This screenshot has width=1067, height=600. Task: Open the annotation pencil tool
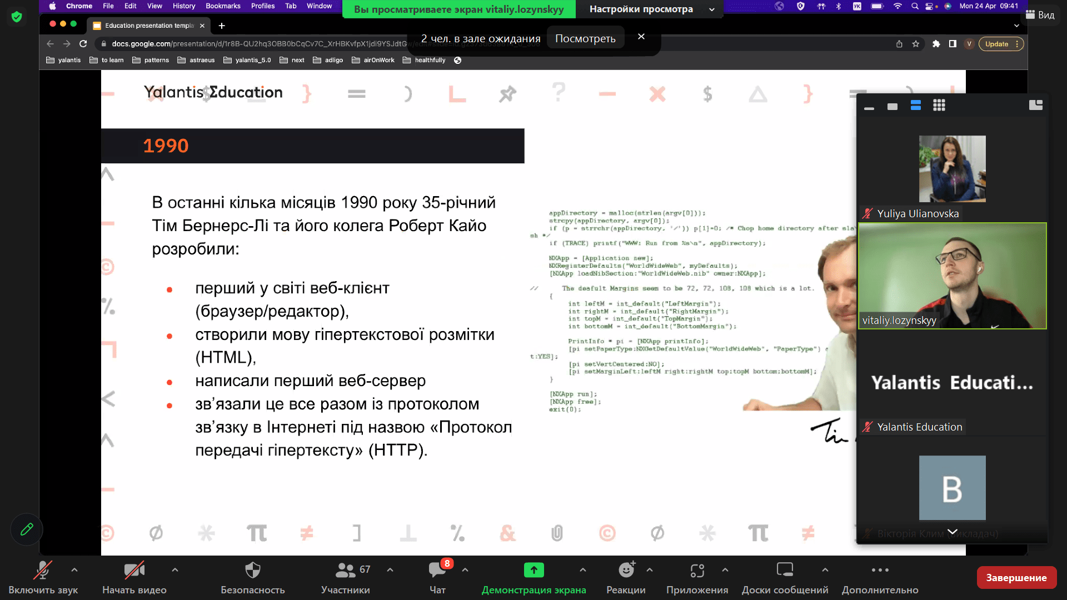pyautogui.click(x=27, y=529)
